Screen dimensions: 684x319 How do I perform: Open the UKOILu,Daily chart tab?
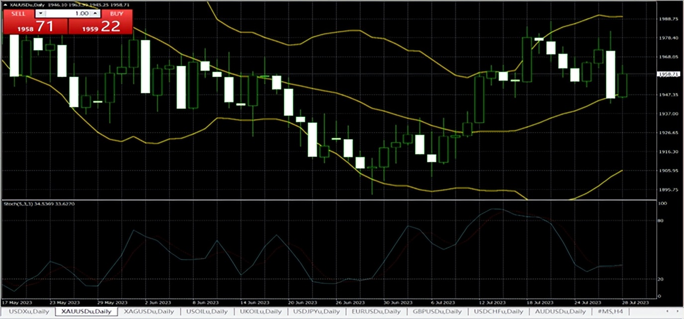261,312
